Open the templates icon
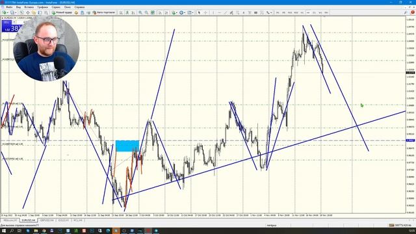416x234 pixels. point(189,12)
